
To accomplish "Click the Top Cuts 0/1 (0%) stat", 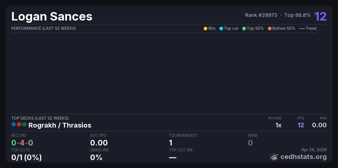I will pos(26,157).
